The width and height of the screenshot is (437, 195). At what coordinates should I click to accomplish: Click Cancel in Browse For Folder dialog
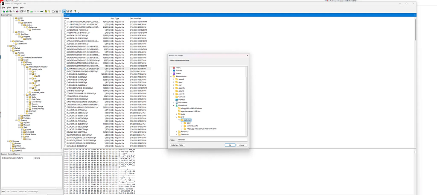tap(242, 145)
